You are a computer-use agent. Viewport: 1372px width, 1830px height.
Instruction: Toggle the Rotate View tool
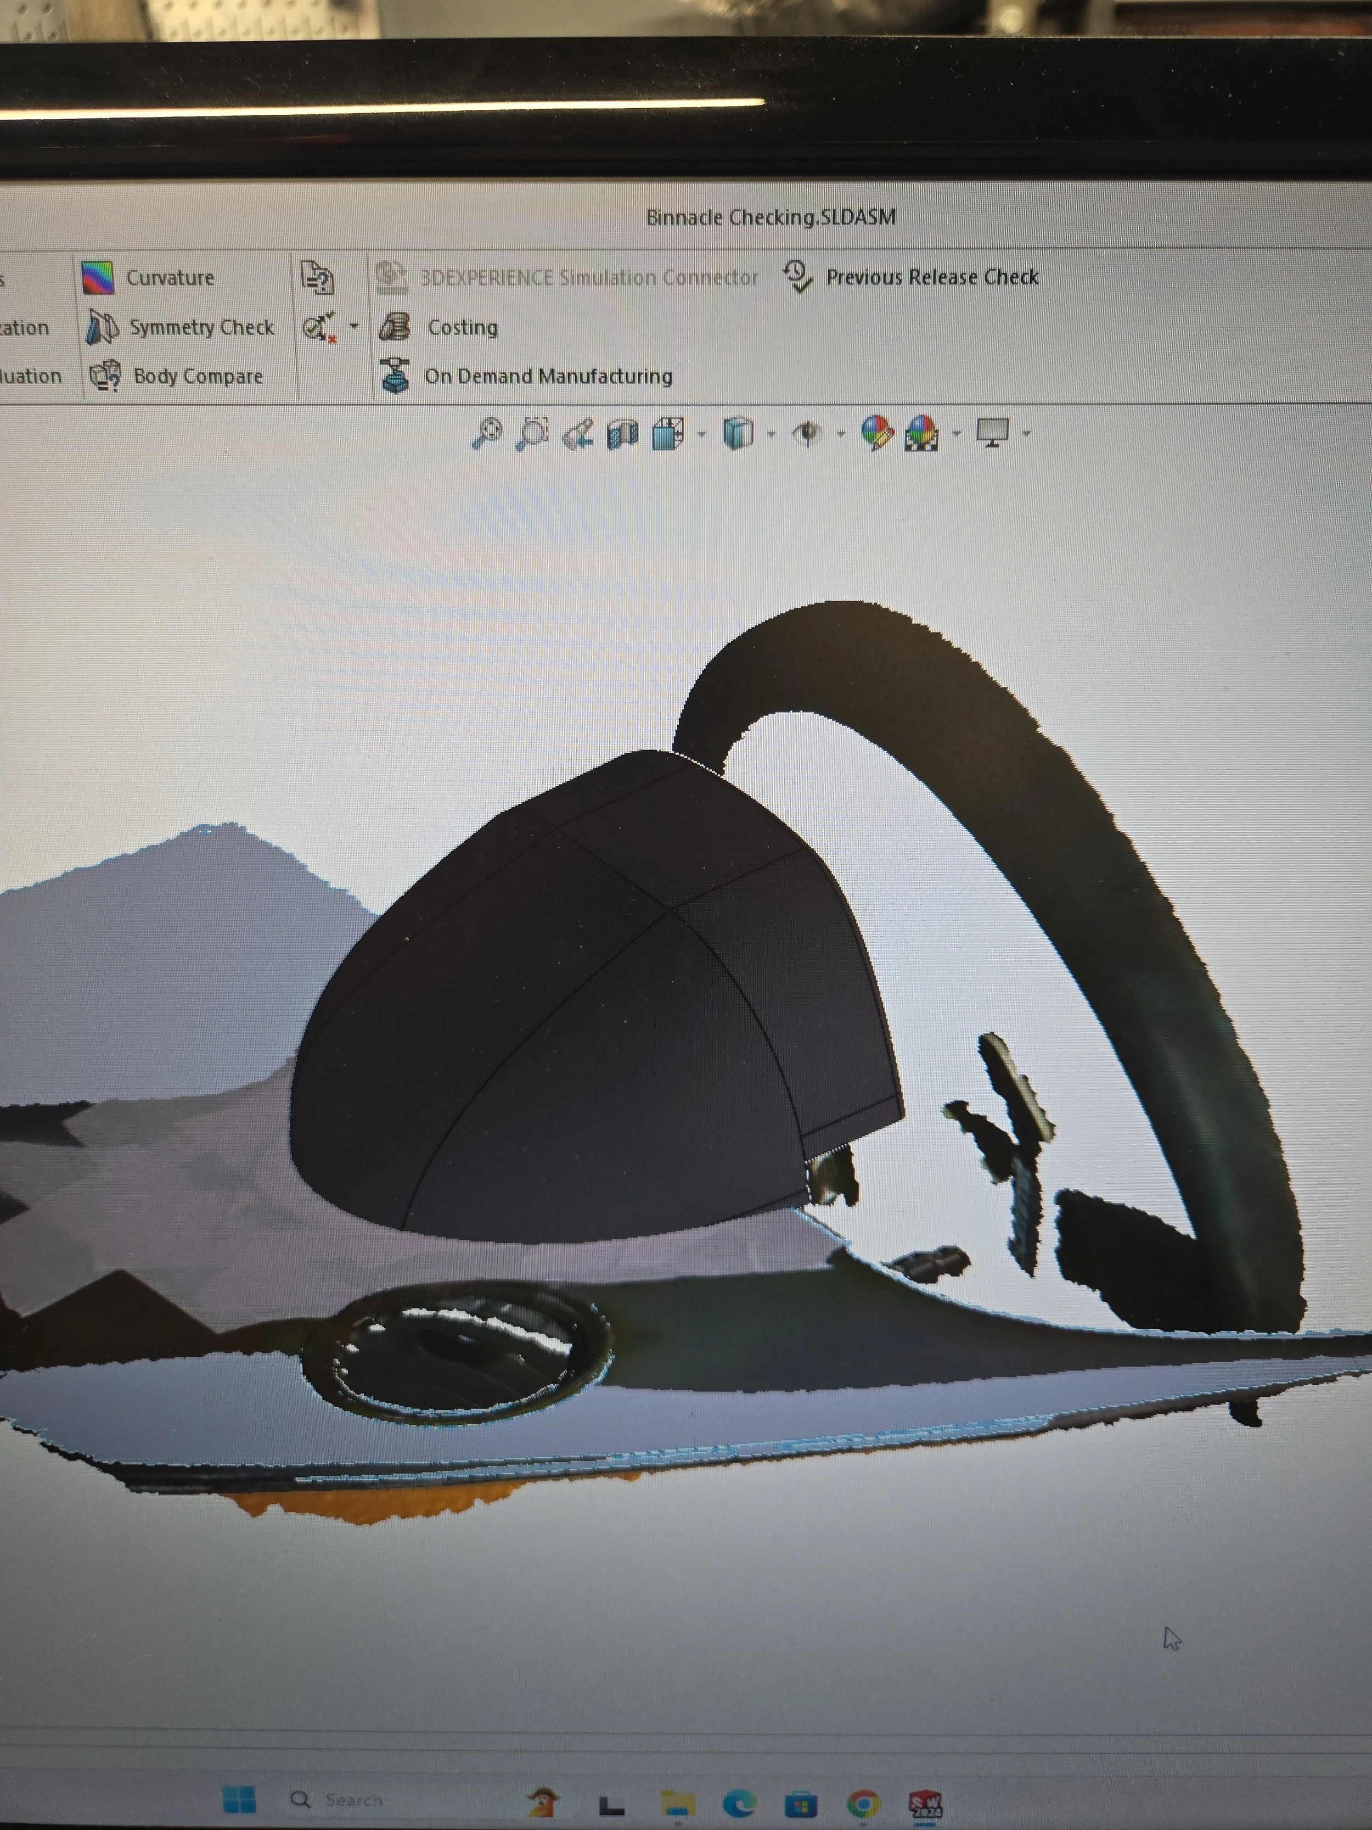click(x=579, y=432)
